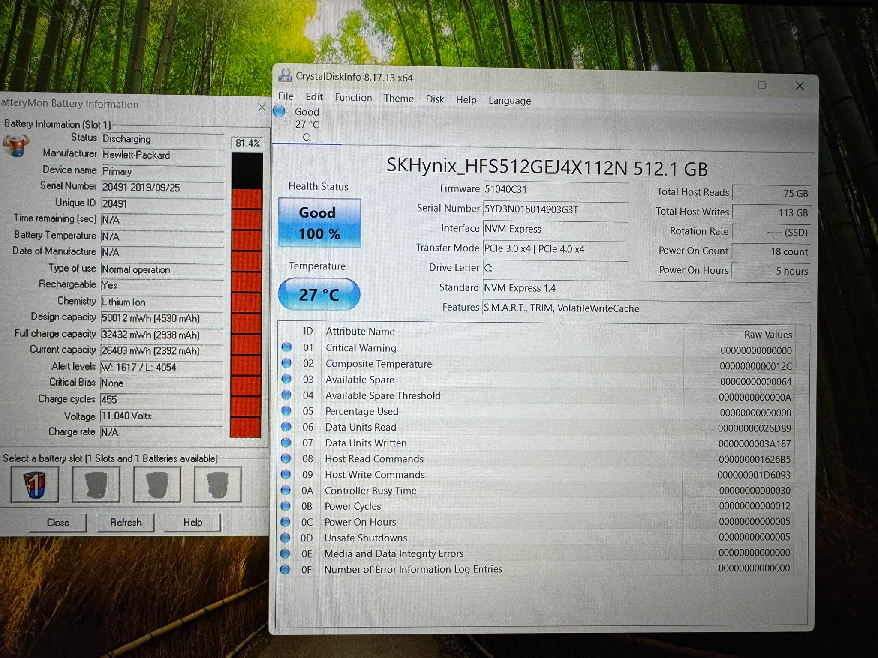The image size is (878, 658).
Task: Click the Voltage value 11.040 Volts
Action: pyautogui.click(x=162, y=416)
